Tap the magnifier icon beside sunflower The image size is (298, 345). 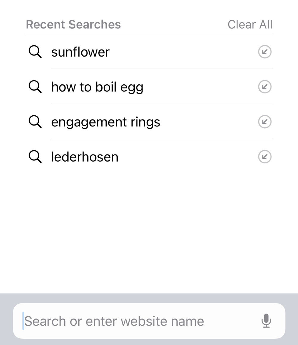[x=35, y=52]
